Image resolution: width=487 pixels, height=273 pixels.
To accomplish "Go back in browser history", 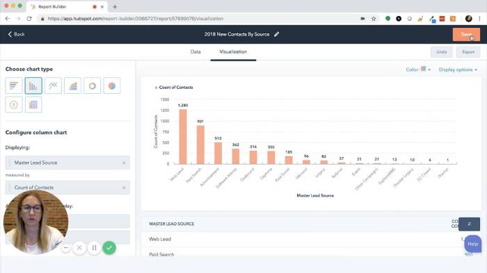I will coord(8,19).
